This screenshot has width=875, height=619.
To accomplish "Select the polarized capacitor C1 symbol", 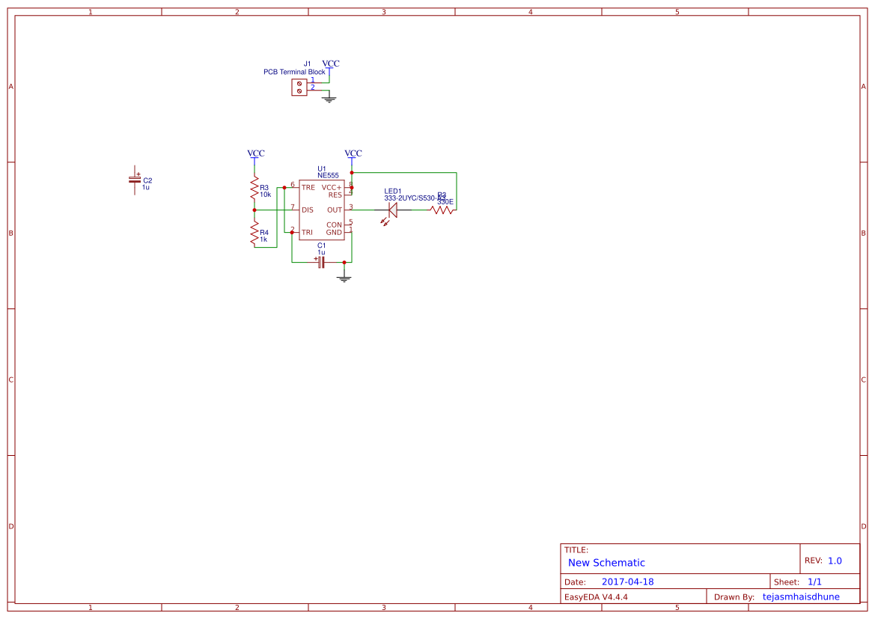I will point(322,260).
